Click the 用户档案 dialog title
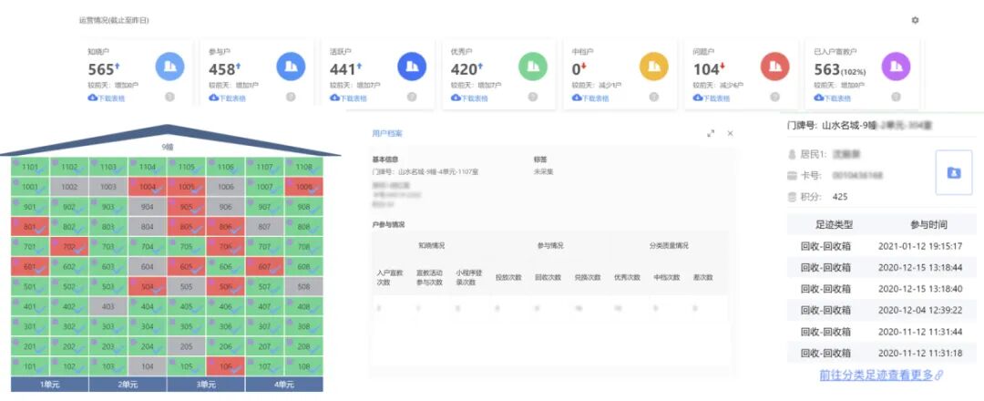This screenshot has width=984, height=401. tap(387, 134)
